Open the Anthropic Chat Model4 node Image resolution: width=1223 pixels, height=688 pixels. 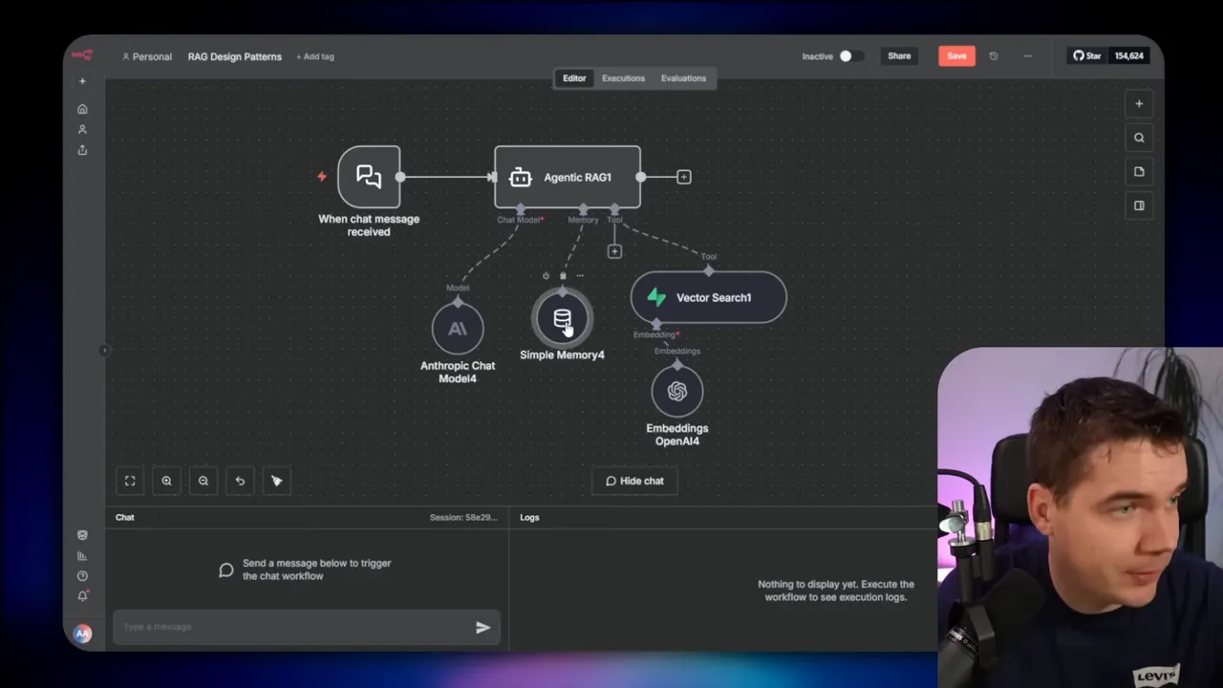click(x=458, y=329)
